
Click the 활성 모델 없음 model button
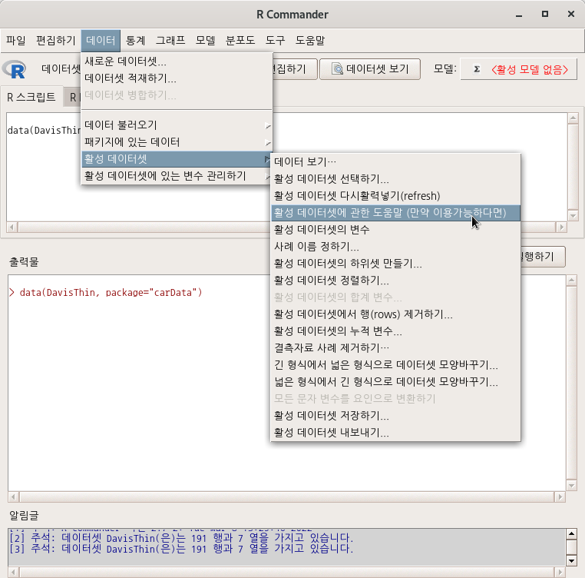[518, 69]
